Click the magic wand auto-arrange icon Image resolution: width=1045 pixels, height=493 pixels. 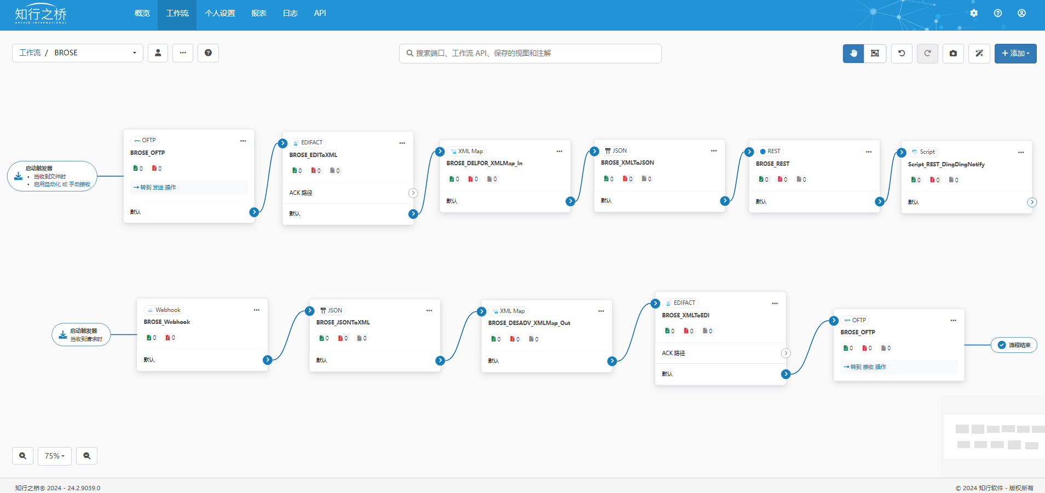(x=979, y=53)
